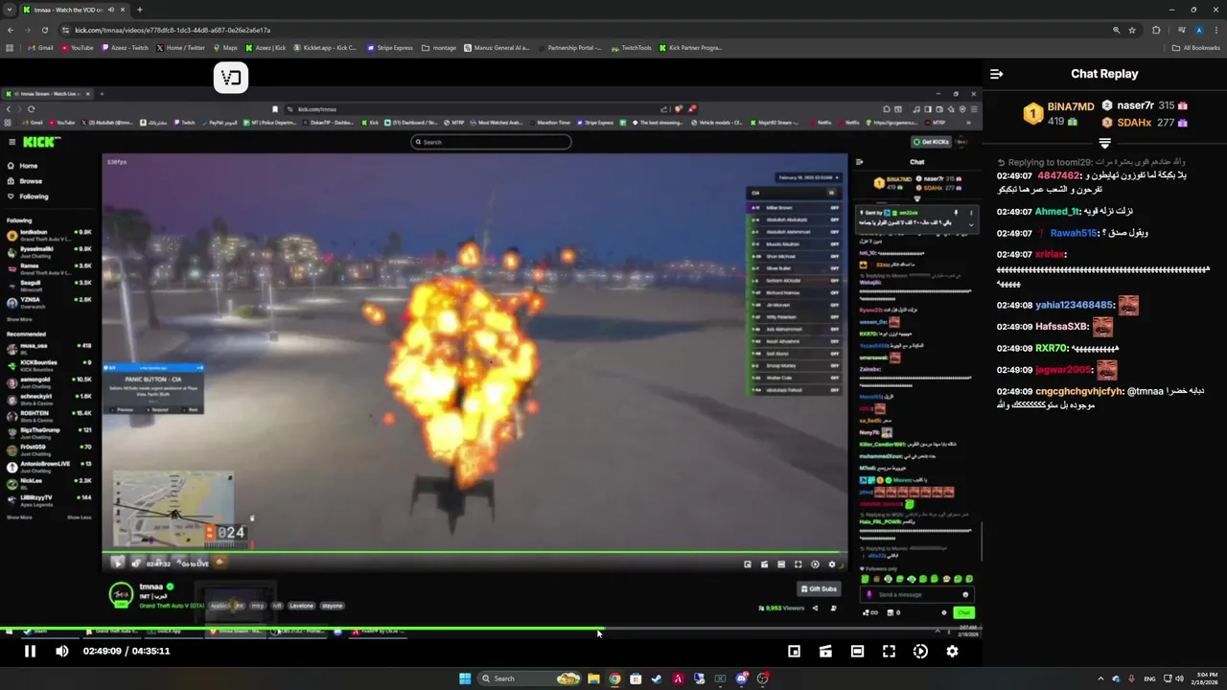This screenshot has height=690, width=1227.
Task: Open SDAHx in the leaderboard
Action: [x=1134, y=123]
